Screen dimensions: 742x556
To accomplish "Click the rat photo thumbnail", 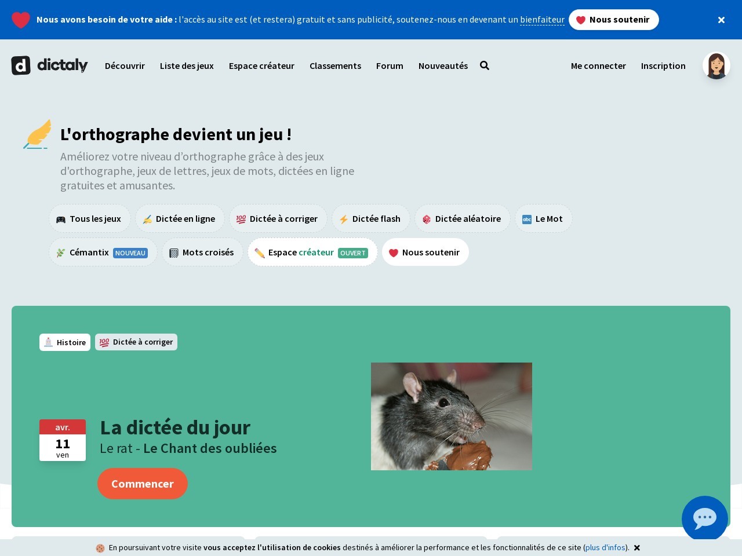I will (452, 416).
